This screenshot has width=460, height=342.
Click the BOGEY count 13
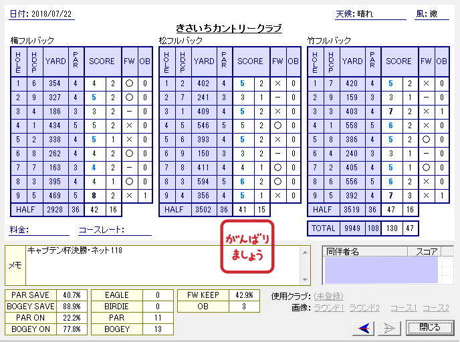[158, 329]
